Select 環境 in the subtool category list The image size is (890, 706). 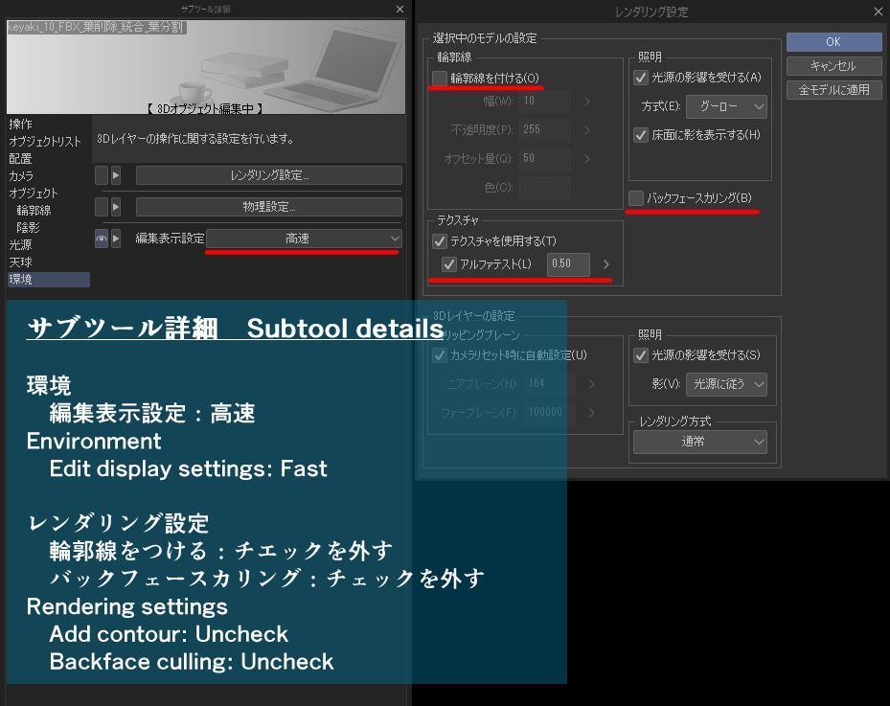[24, 280]
